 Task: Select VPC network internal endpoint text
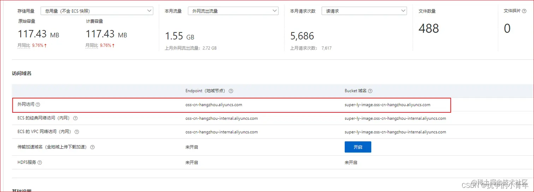221,132
